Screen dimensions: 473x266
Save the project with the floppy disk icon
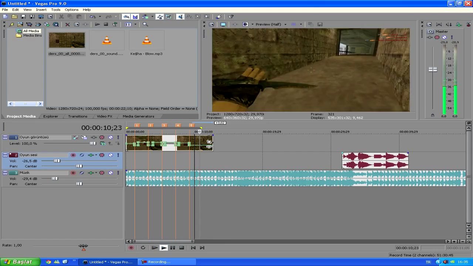point(23,17)
